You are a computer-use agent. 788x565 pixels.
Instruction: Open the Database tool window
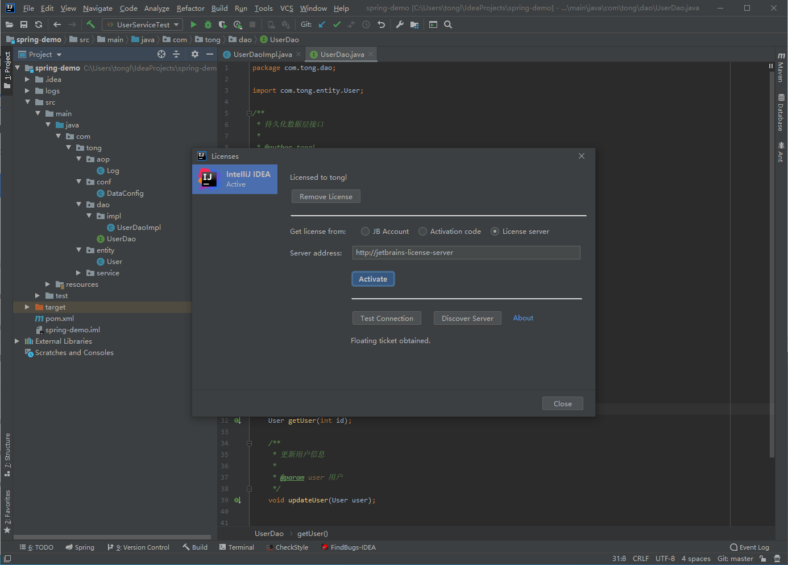(781, 113)
